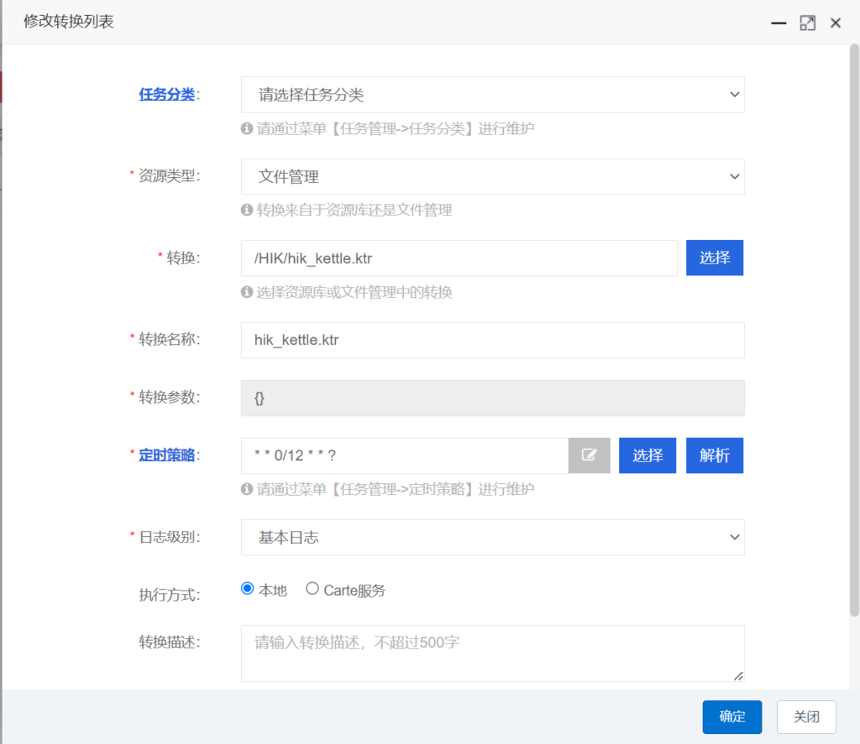Click 解析 to parse the cron expression
This screenshot has width=860, height=744.
click(x=715, y=455)
